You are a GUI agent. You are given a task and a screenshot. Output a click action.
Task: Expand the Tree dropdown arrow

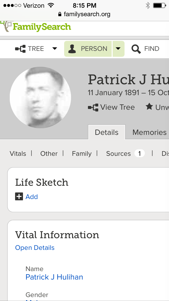(x=55, y=48)
